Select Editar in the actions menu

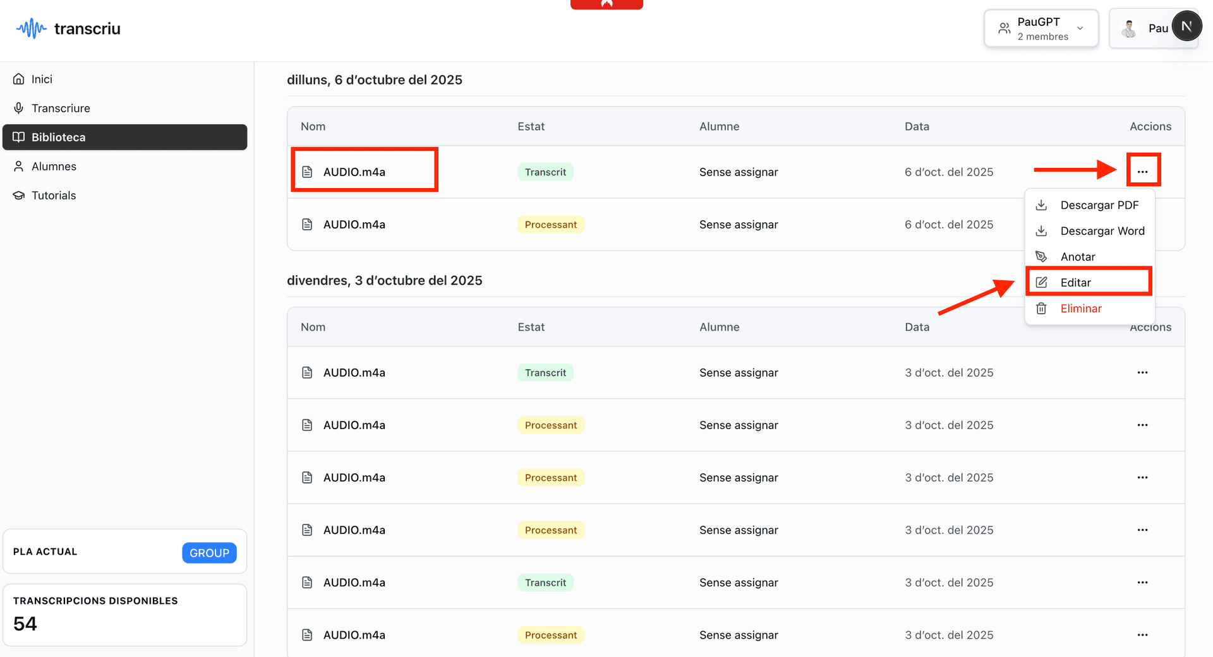point(1075,283)
